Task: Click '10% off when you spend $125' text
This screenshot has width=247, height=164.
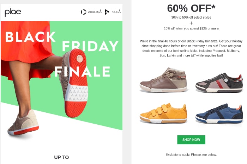Action: pos(191,28)
